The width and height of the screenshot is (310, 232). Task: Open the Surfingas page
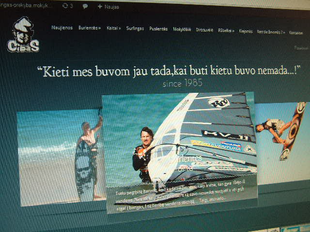(x=135, y=29)
